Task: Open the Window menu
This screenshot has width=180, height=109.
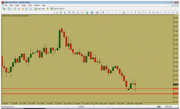Action: click(37, 5)
